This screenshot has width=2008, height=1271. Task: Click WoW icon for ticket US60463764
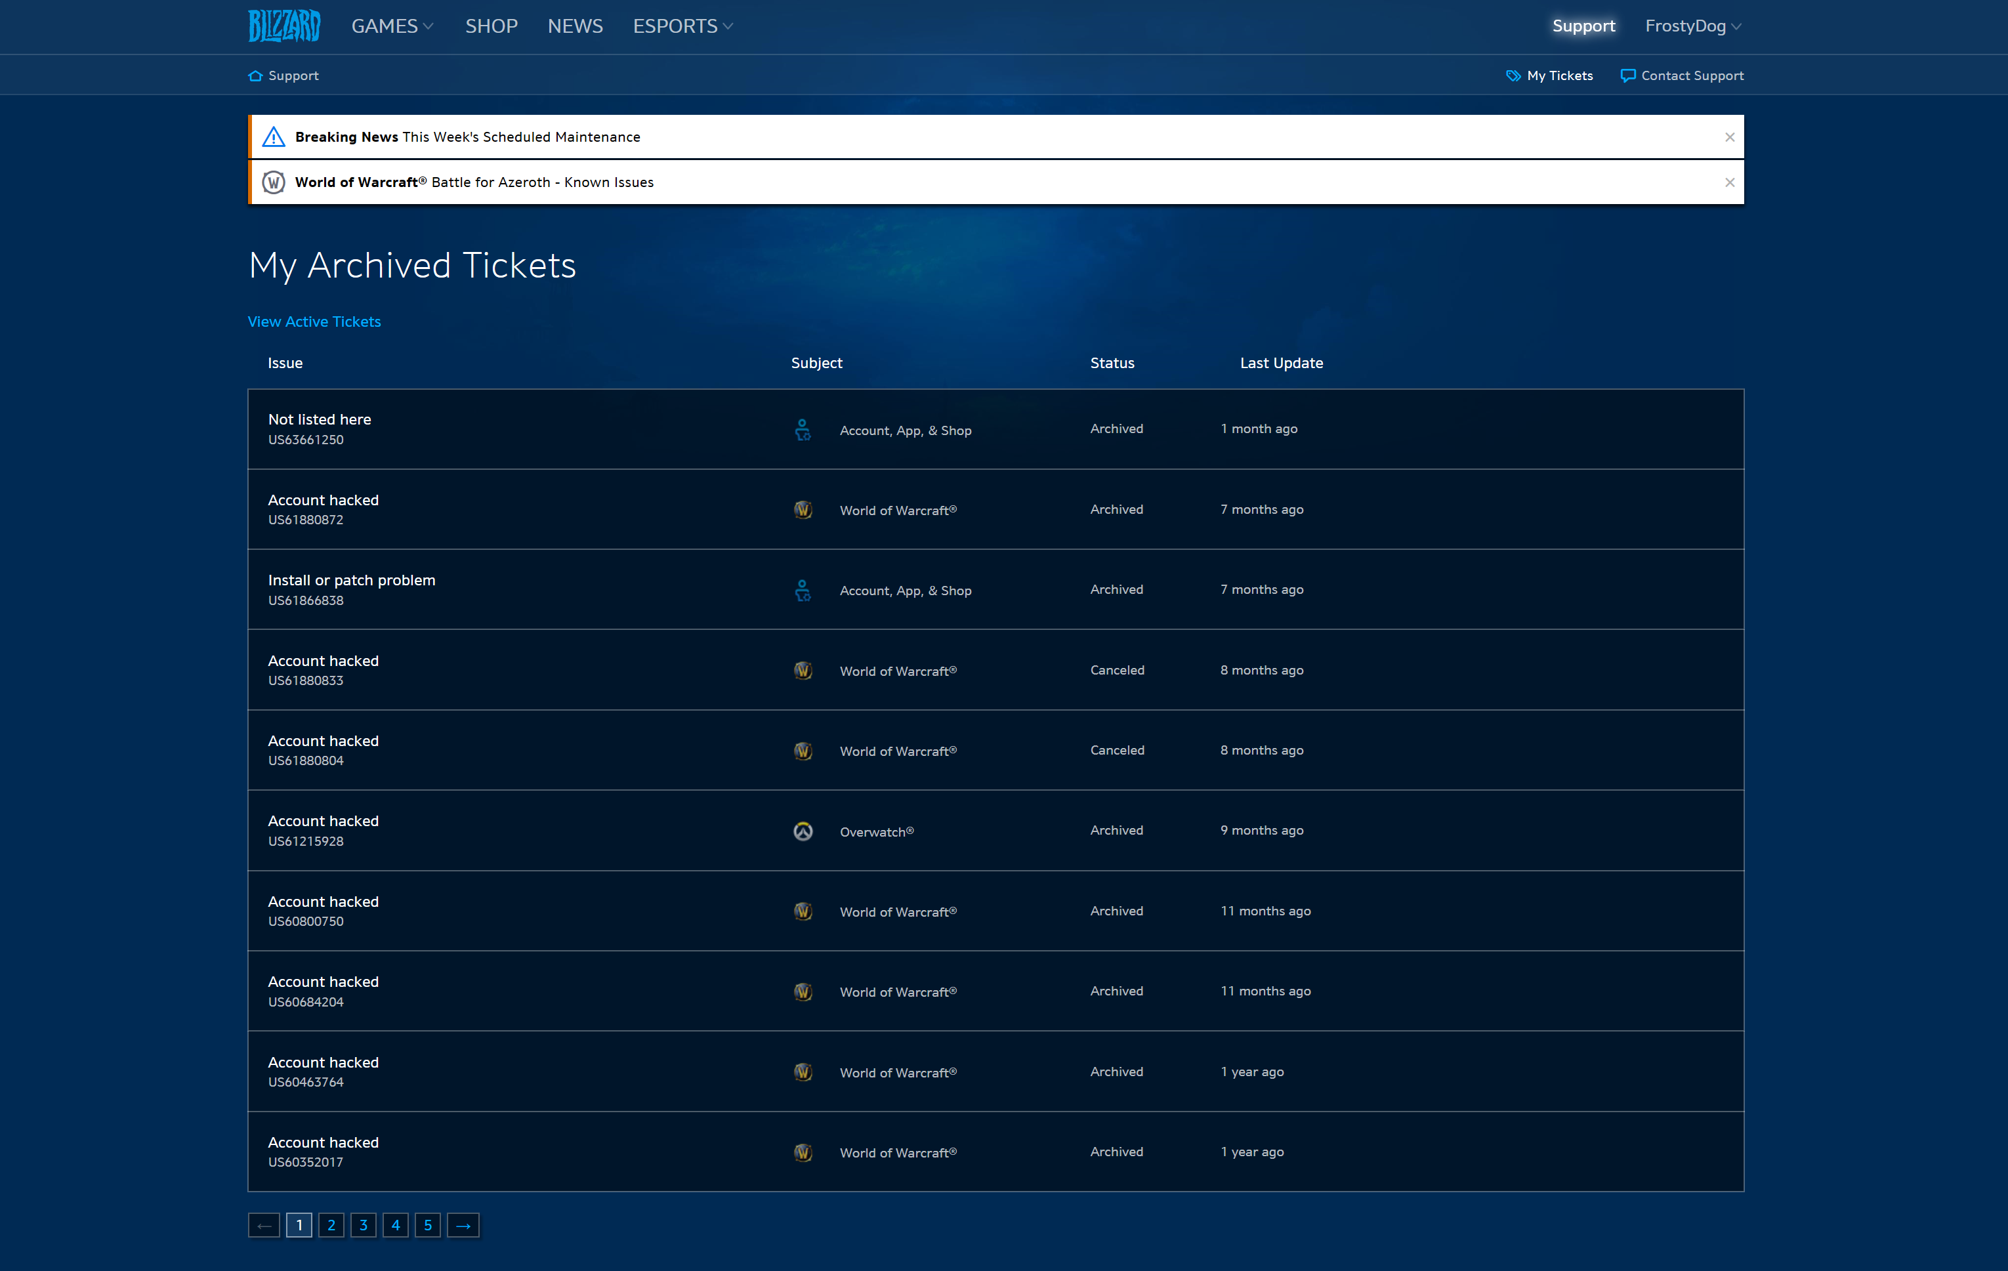[x=803, y=1073]
